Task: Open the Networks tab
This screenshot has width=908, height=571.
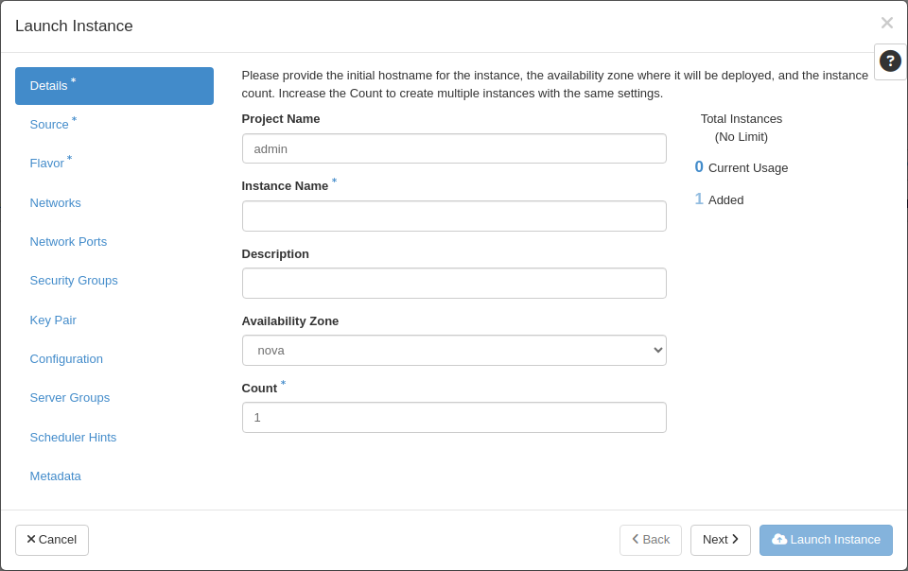Action: point(114,203)
